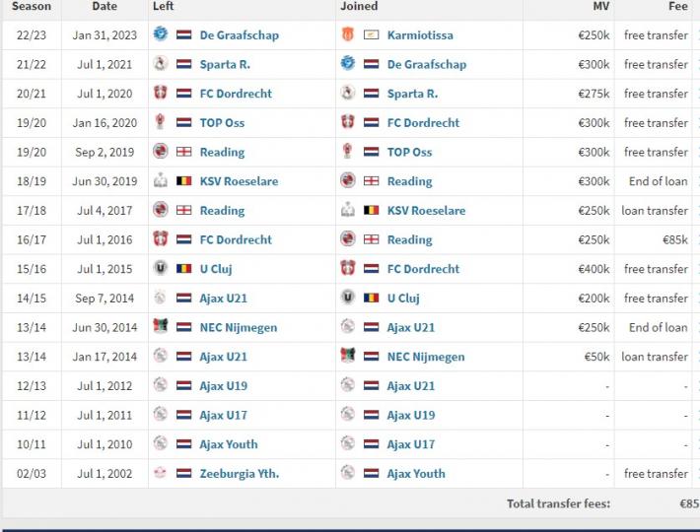Click the Cyprus flag next to Karmiotissa
The image size is (700, 532).
372,34
